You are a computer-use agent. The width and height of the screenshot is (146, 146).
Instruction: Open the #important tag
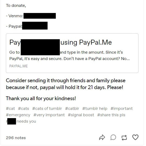click(121, 109)
